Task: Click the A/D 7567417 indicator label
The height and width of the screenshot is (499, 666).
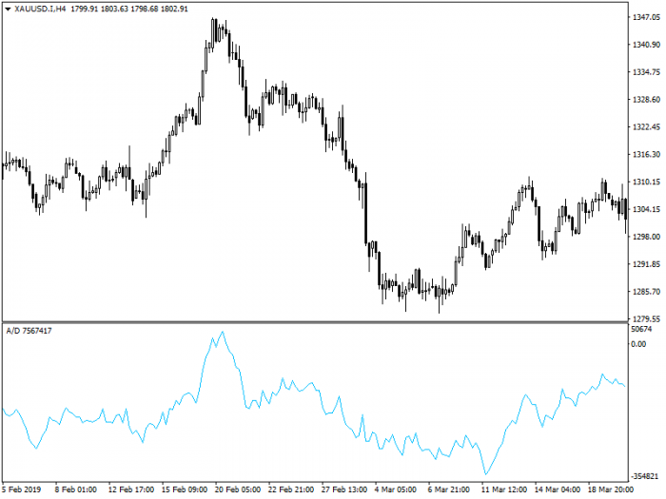Action: [x=29, y=331]
